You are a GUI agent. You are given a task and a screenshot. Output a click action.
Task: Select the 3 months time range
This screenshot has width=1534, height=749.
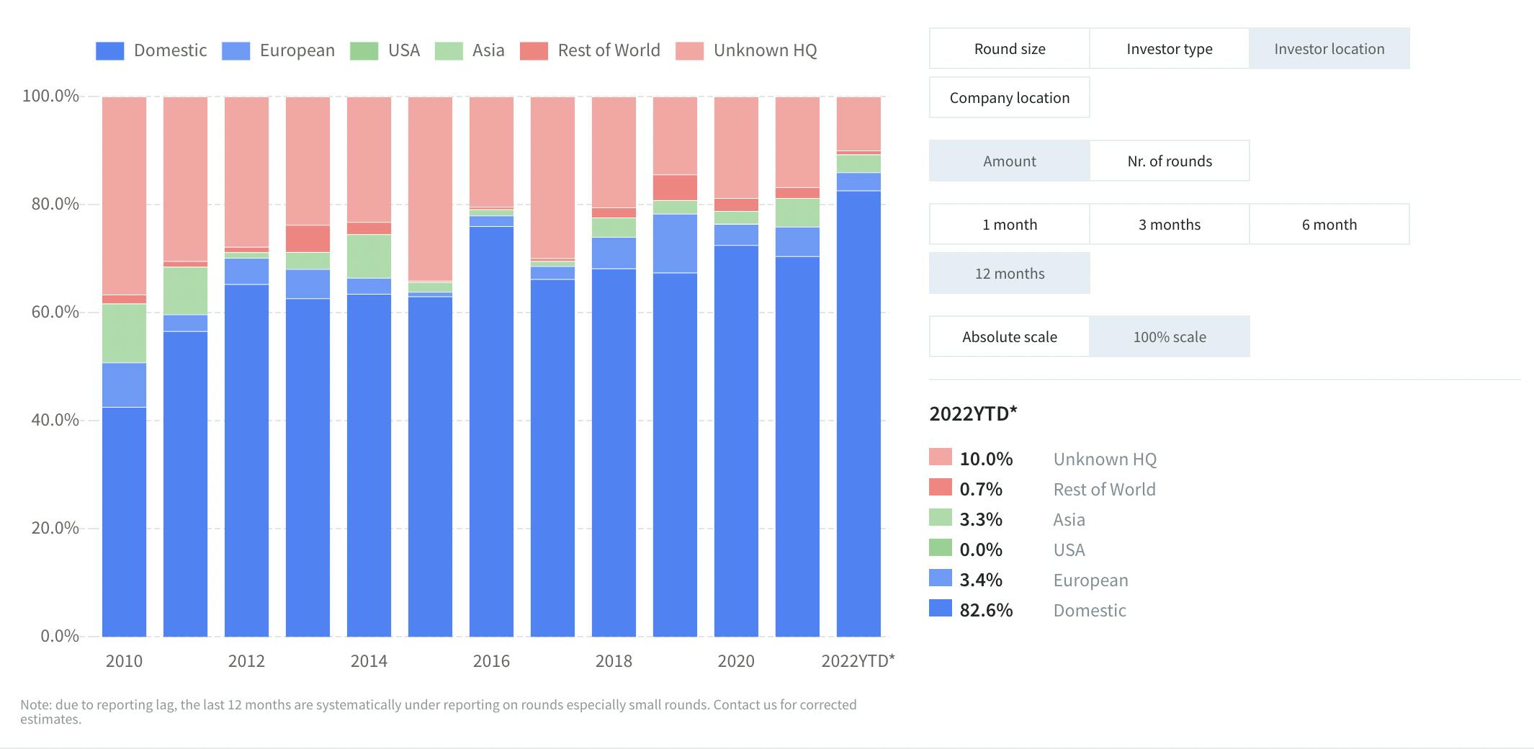point(1169,224)
